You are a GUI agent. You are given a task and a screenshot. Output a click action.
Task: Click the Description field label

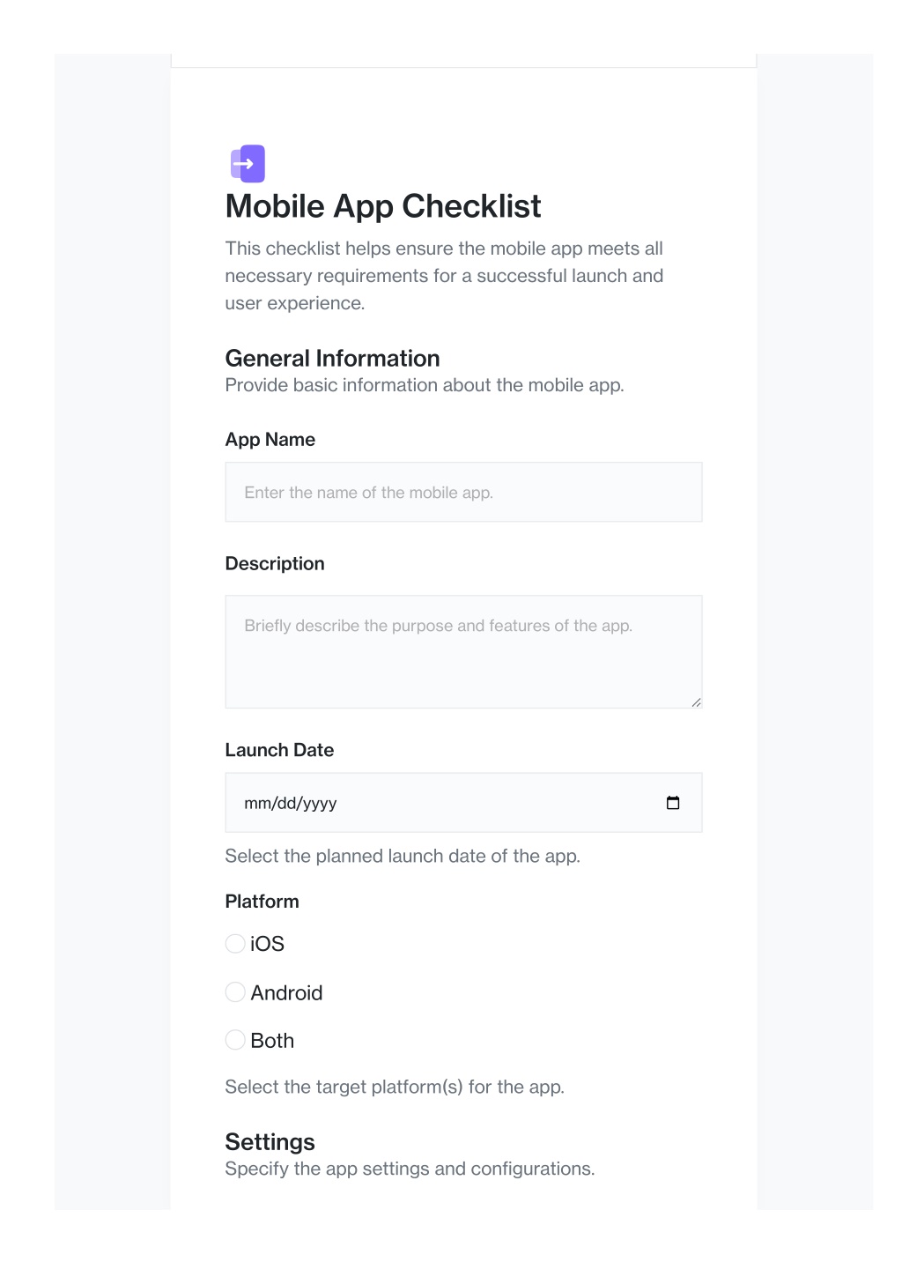click(275, 564)
